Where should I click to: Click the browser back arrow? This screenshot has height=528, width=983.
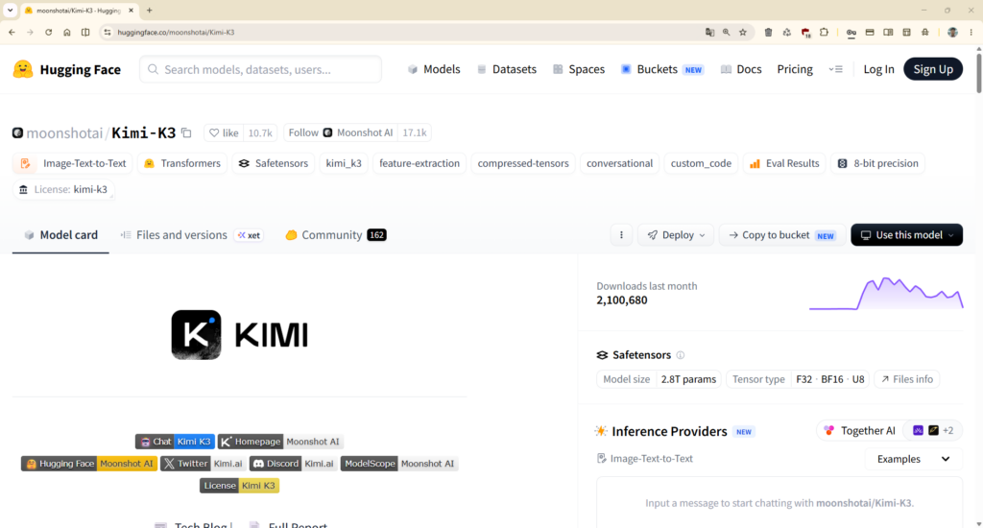tap(12, 32)
